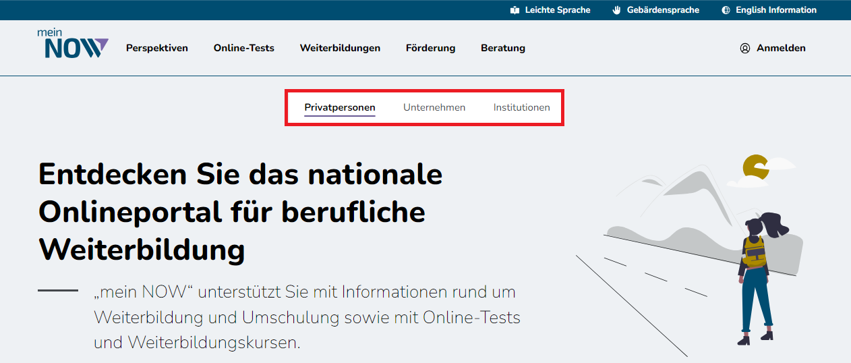Open the Perspektiven menu
851x363 pixels.
tap(157, 48)
